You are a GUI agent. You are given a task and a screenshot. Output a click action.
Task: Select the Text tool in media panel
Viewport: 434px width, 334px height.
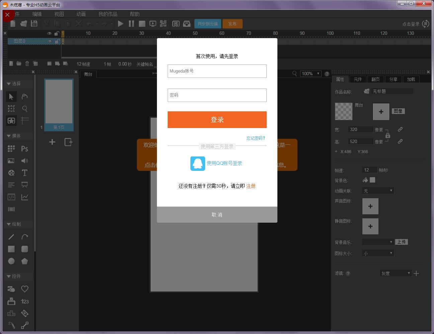click(24, 173)
